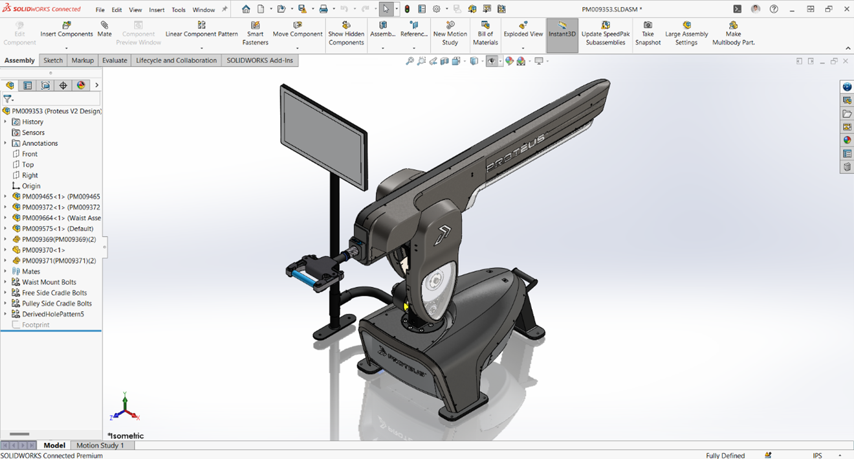Open display style dropdown arrow
Image resolution: width=854 pixels, height=459 pixels.
(482, 61)
